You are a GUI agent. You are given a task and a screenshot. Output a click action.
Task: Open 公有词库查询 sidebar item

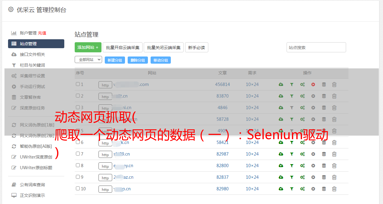(32, 185)
